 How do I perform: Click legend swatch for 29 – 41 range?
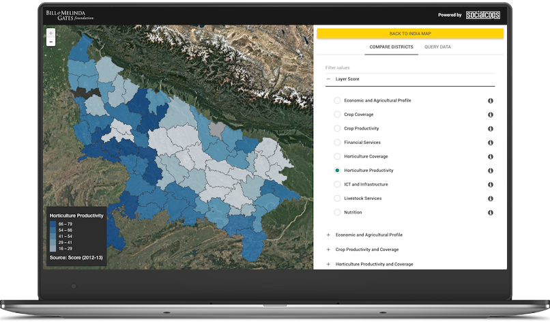(x=53, y=243)
